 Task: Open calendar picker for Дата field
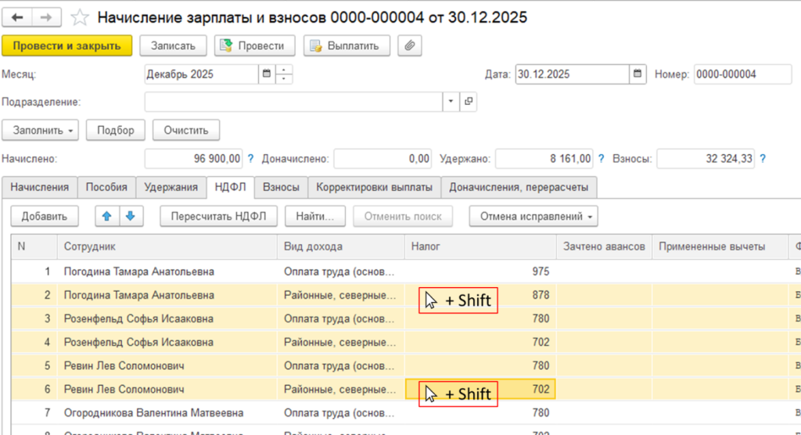point(638,74)
